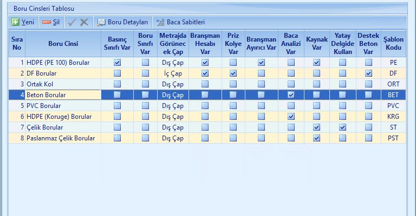
Task: Click the checkmark confirm icon in toolbar
Action: click(x=72, y=22)
